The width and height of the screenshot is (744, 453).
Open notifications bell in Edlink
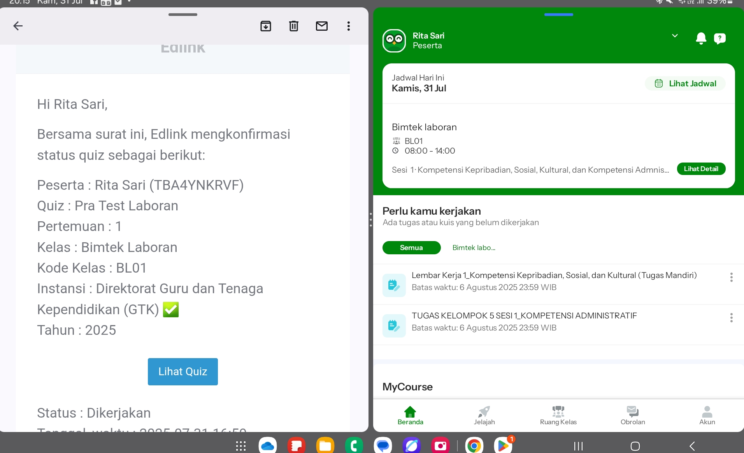[x=701, y=38]
